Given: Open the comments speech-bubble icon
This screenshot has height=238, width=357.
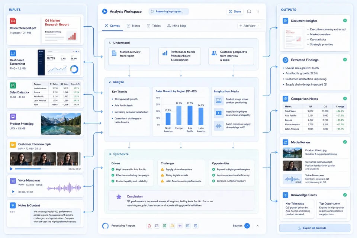Looking at the screenshot, I should [x=249, y=12].
